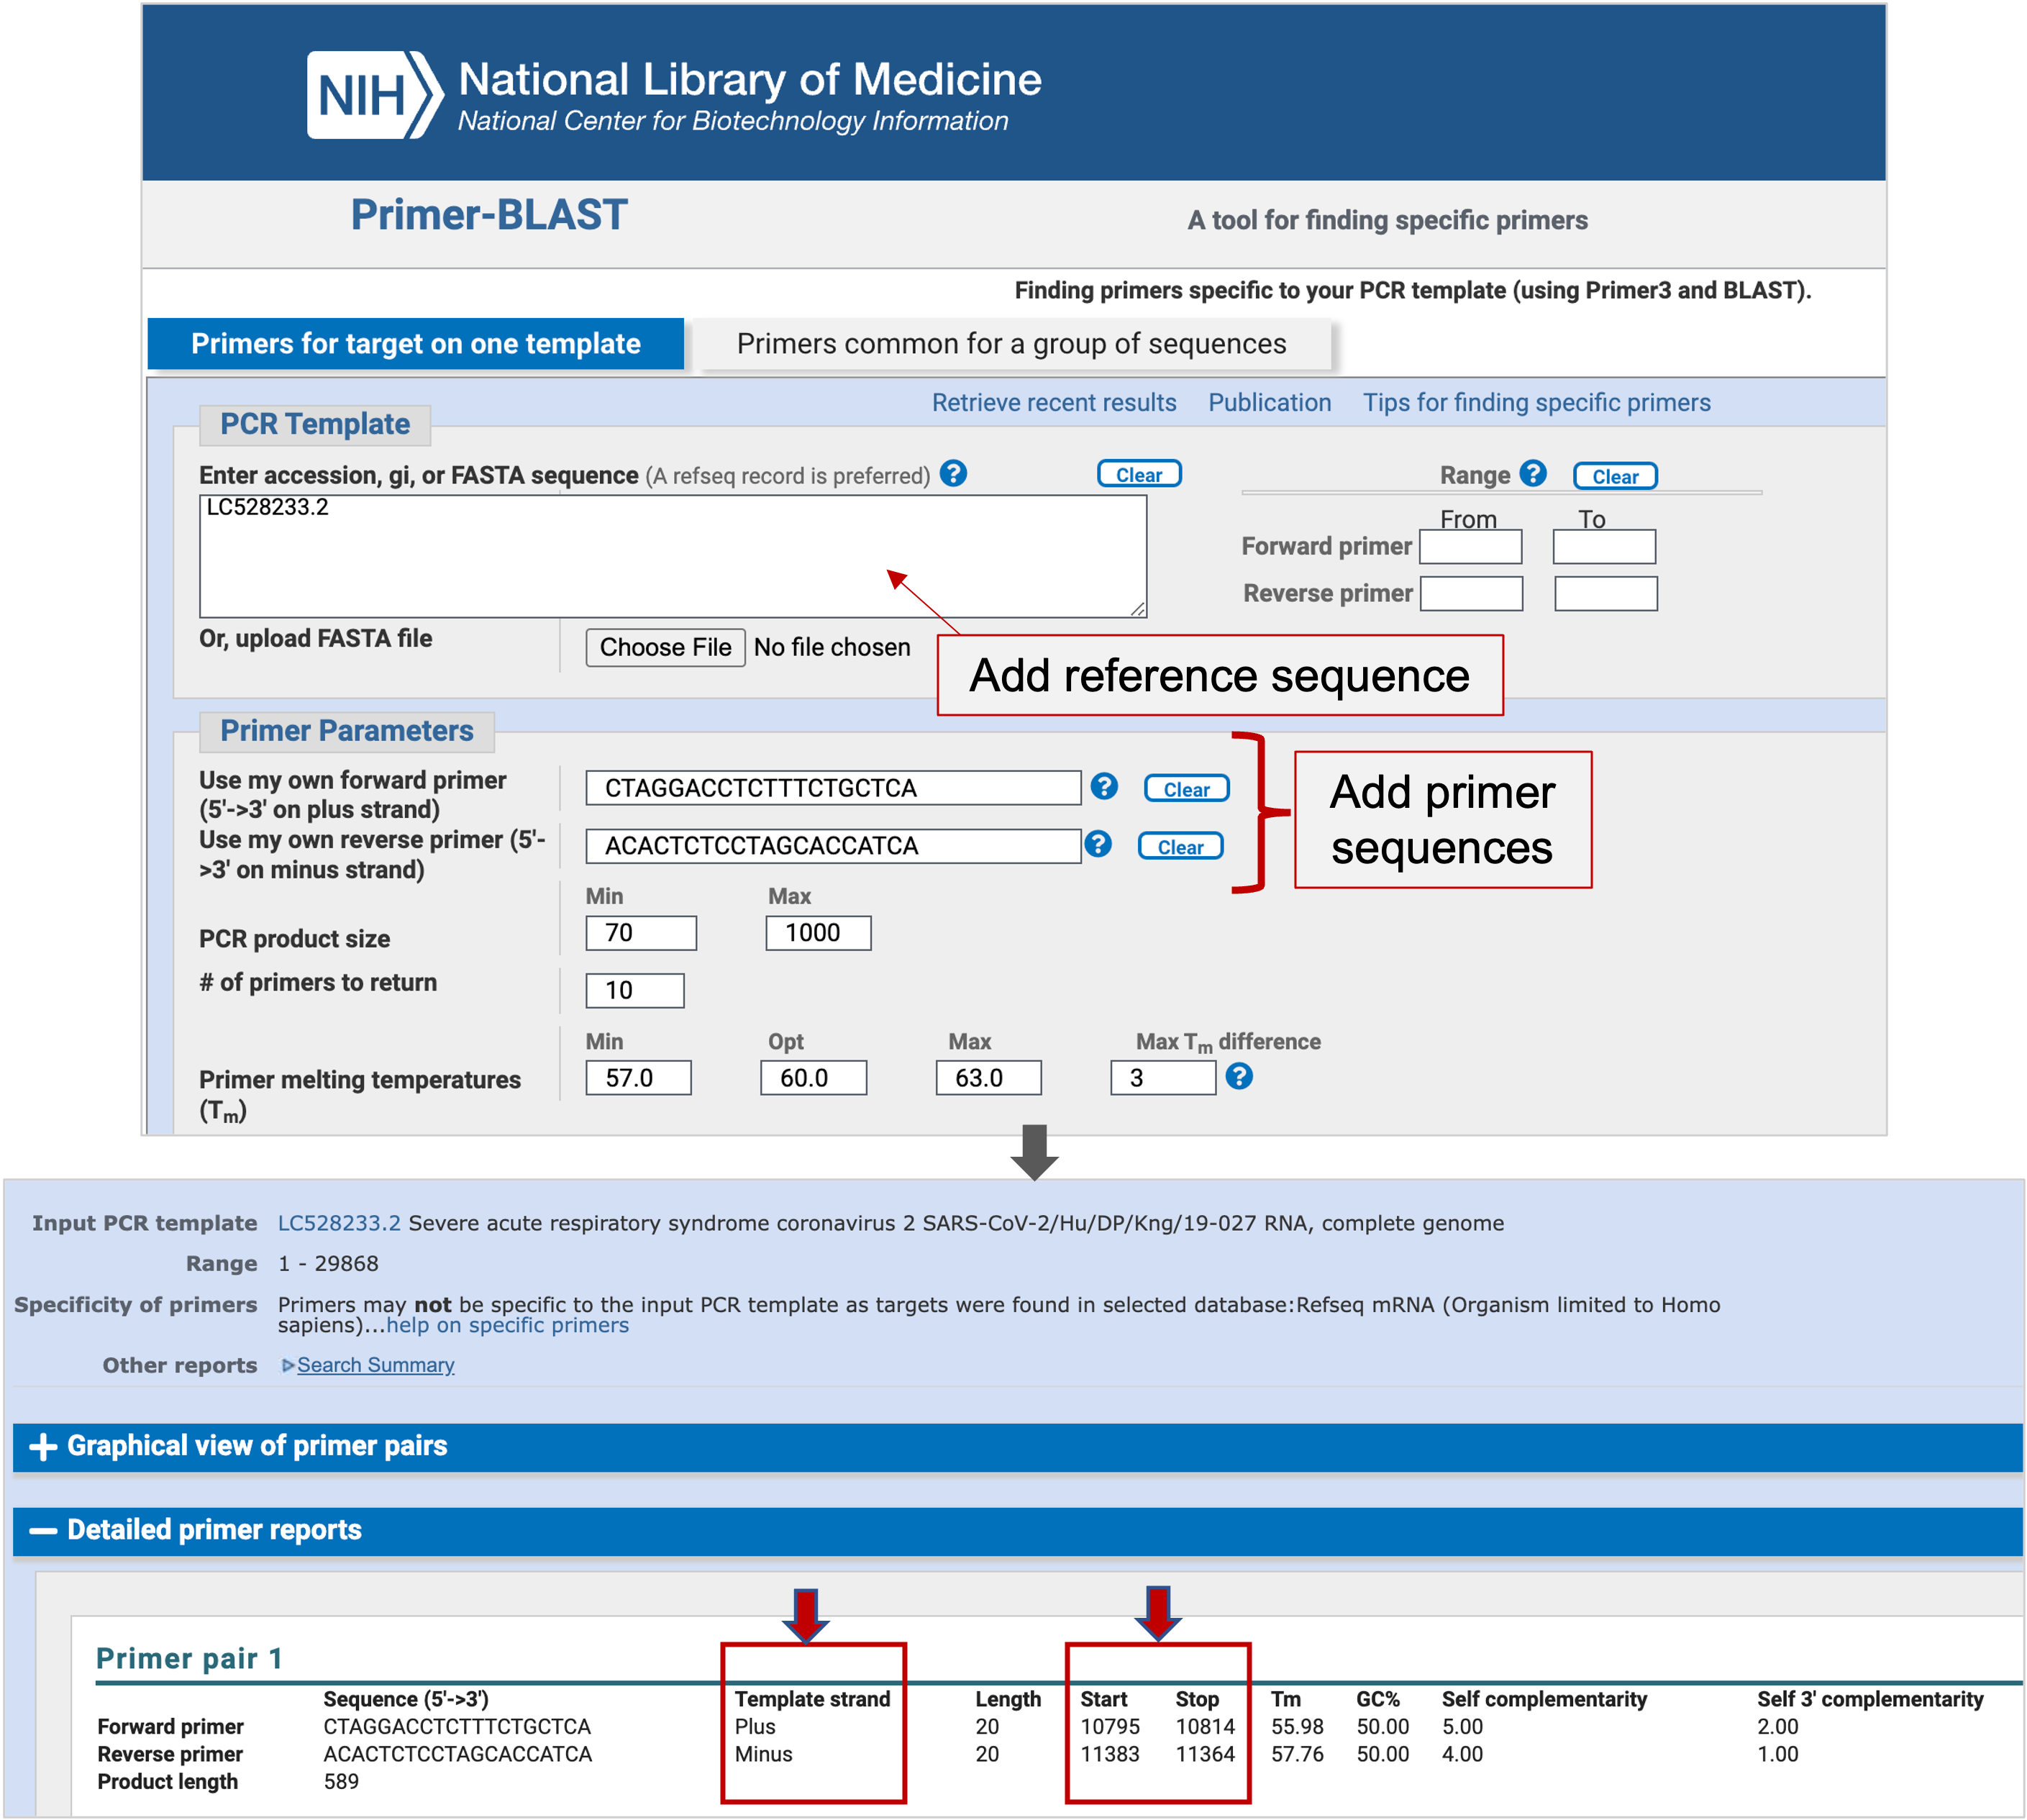The image size is (2027, 1820).
Task: Open Retrieve recent results link
Action: pyautogui.click(x=1053, y=402)
